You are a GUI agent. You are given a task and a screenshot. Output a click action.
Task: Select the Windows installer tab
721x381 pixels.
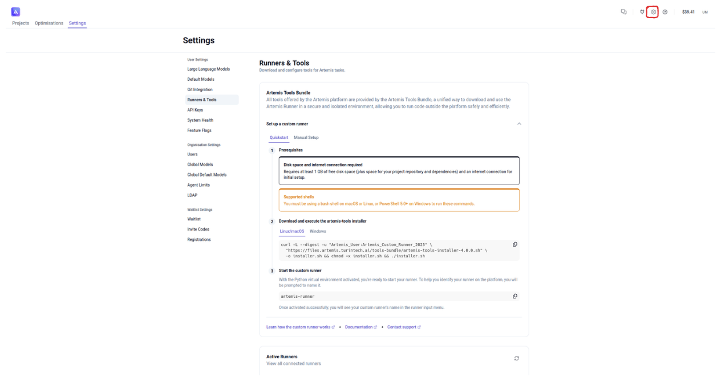(x=318, y=231)
